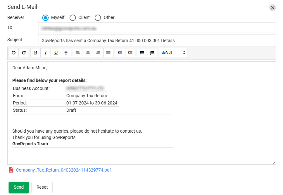This screenshot has width=283, height=195.
Task: Click into the Subject input field
Action: pos(157,41)
